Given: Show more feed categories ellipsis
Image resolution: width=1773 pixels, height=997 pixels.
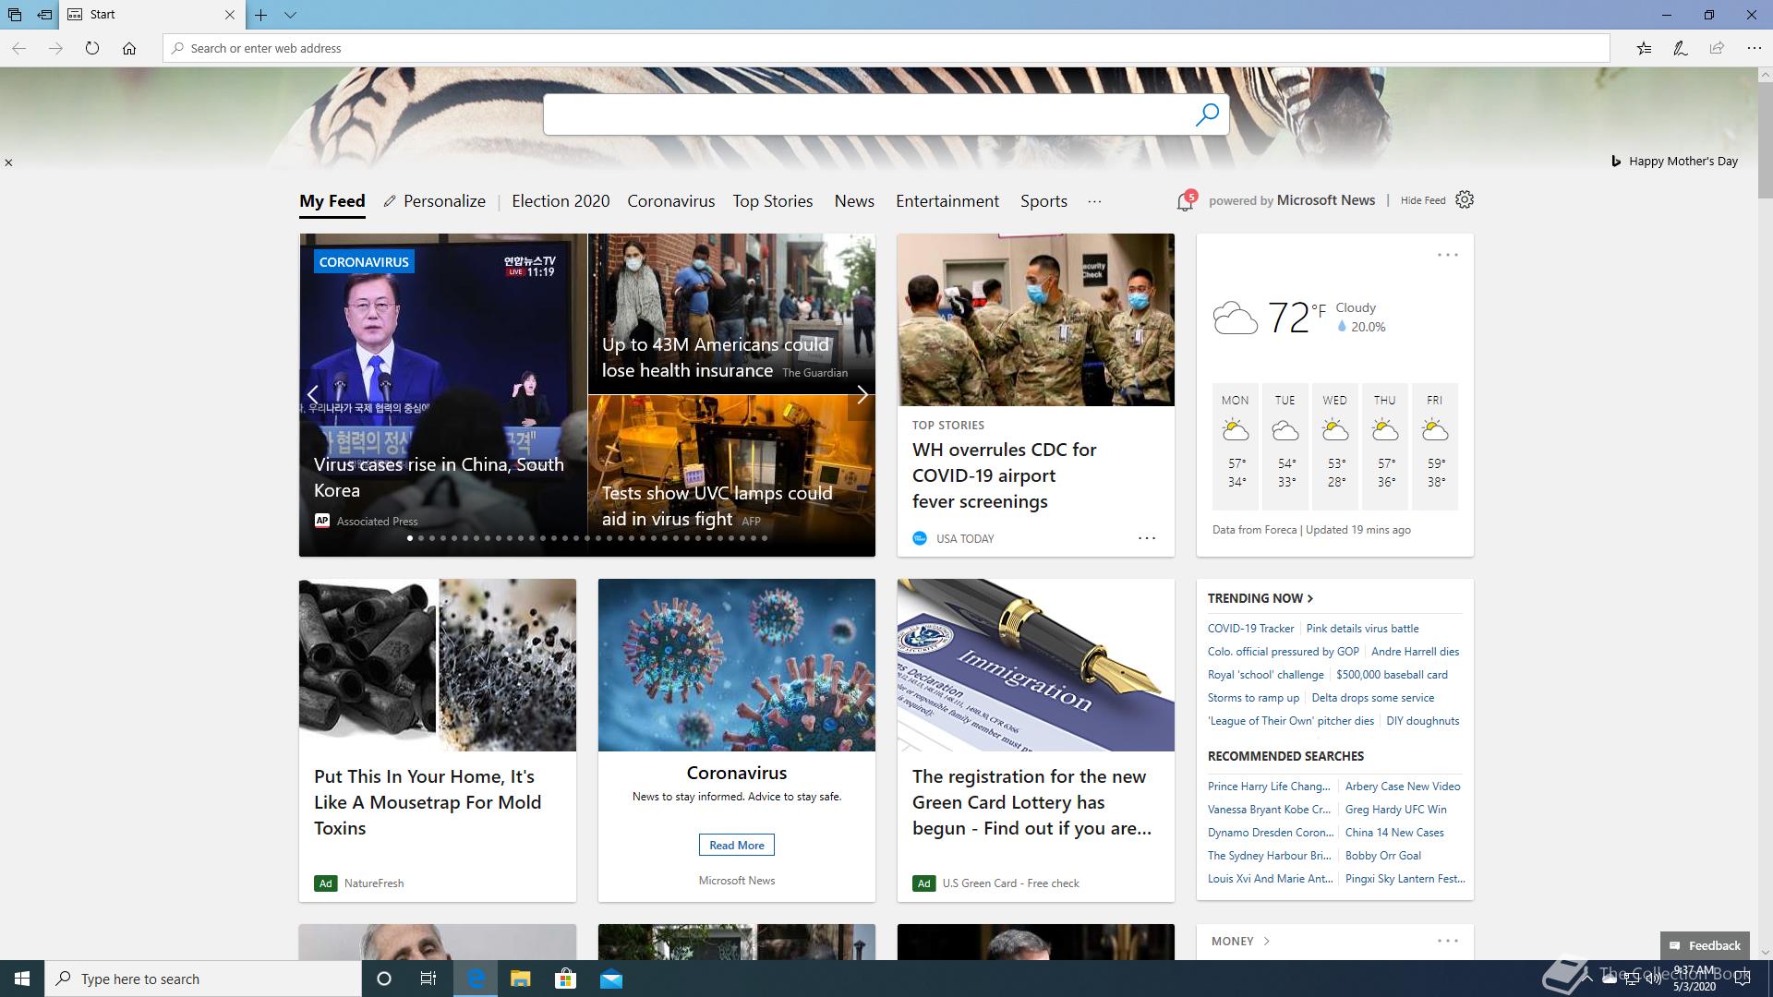Looking at the screenshot, I should click(x=1094, y=201).
